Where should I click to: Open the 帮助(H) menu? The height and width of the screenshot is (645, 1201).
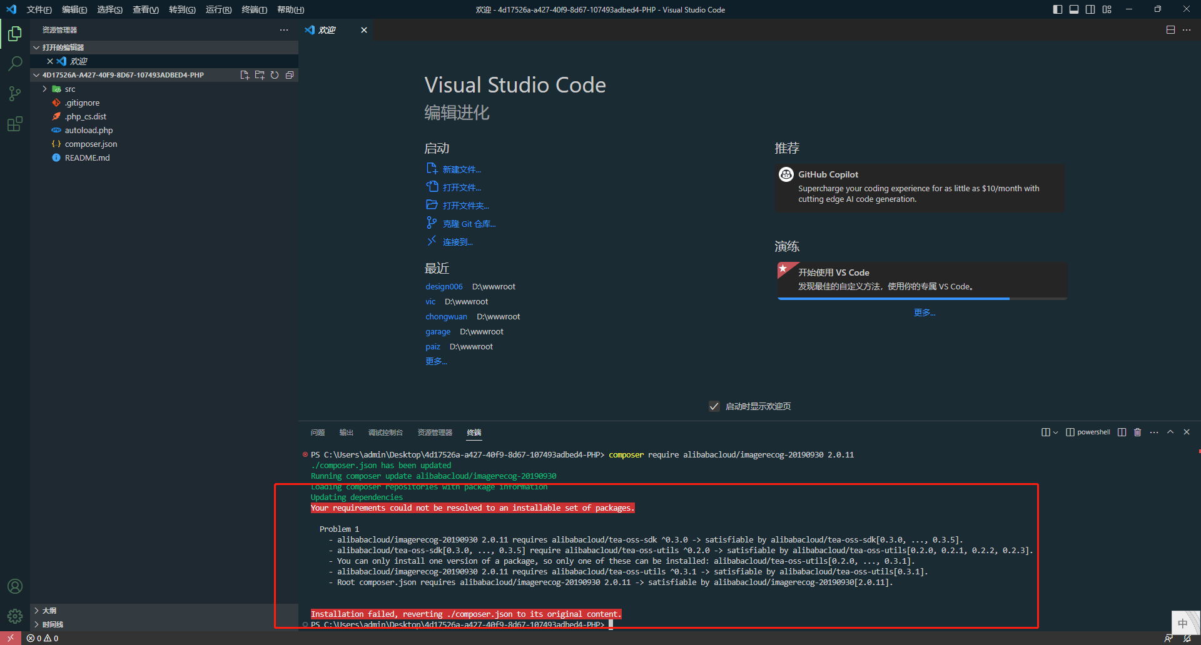coord(291,9)
